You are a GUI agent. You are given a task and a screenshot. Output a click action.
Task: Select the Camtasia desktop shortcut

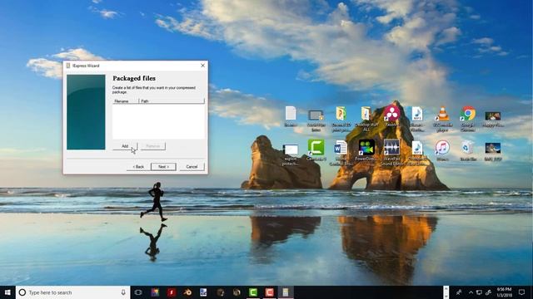pos(316,149)
